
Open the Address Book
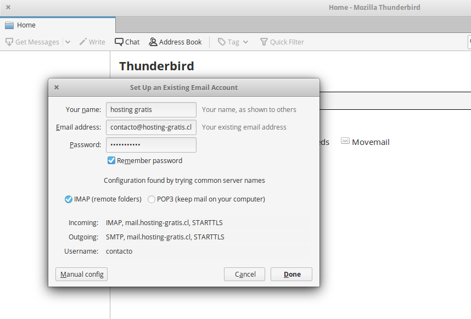tap(175, 42)
